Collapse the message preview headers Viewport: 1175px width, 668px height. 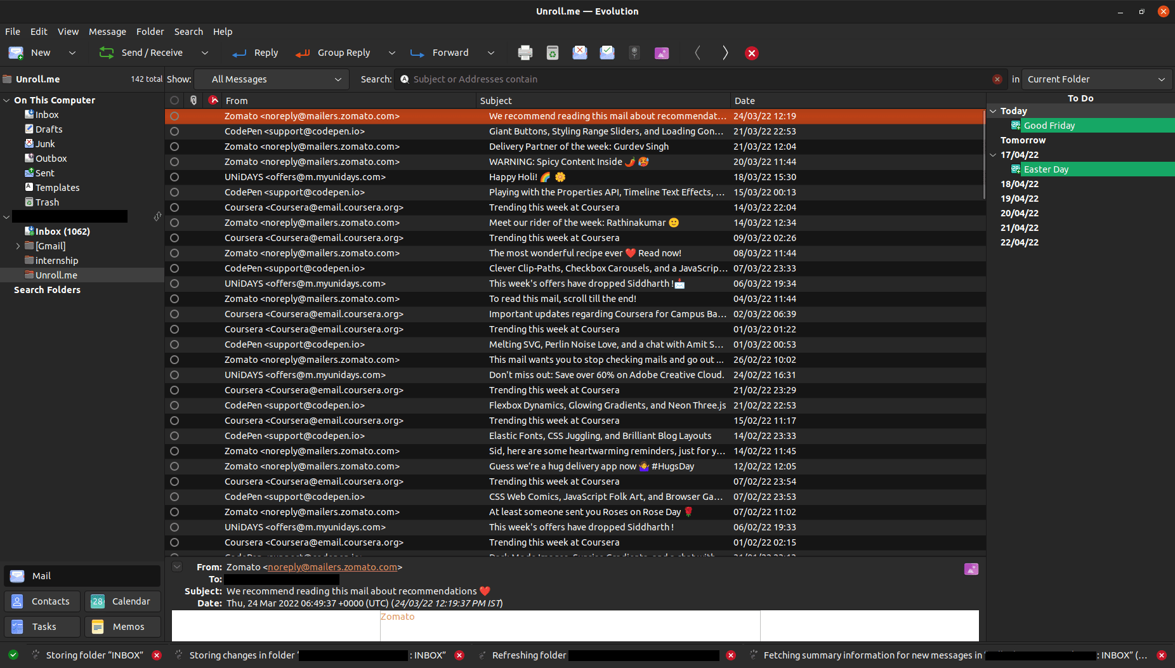[x=177, y=566]
